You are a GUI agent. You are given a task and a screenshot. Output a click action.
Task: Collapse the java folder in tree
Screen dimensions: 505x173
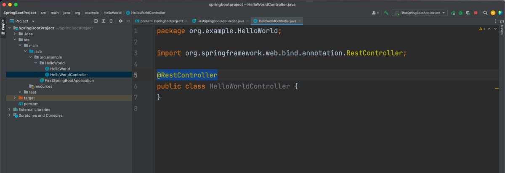25,51
